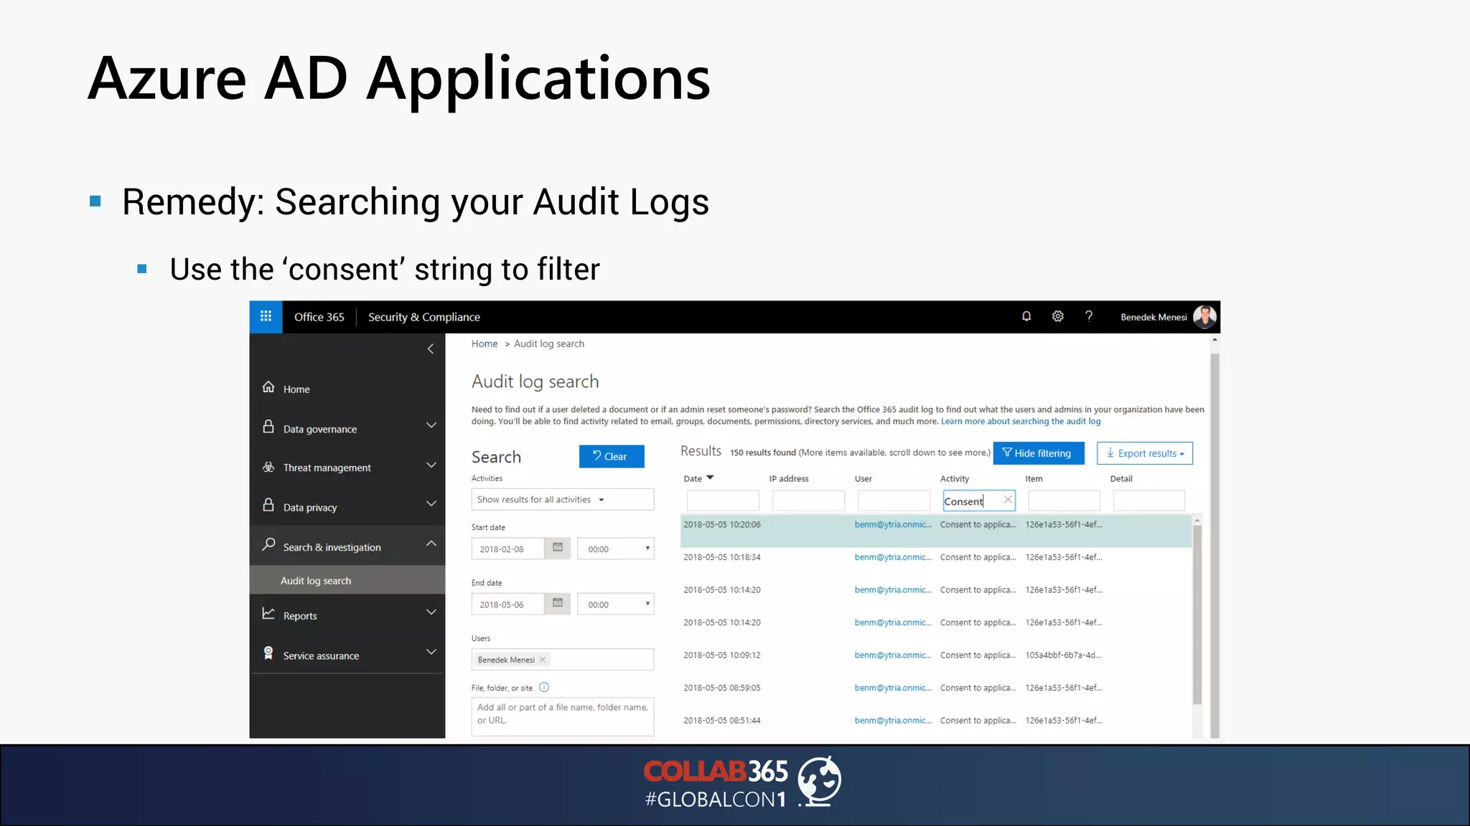The image size is (1470, 826).
Task: Click the Item column header
Action: coord(1034,479)
